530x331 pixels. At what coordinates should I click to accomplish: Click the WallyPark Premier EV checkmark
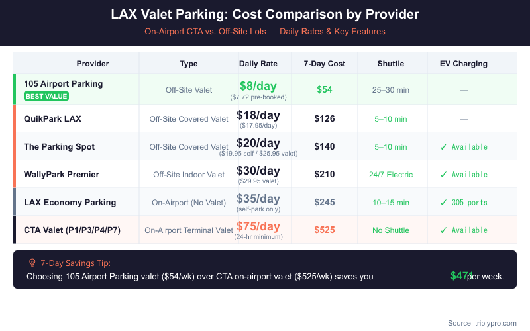443,175
